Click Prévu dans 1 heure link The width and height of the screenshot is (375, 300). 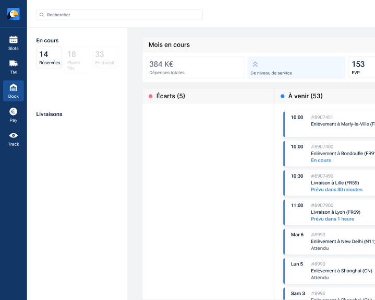(x=332, y=219)
